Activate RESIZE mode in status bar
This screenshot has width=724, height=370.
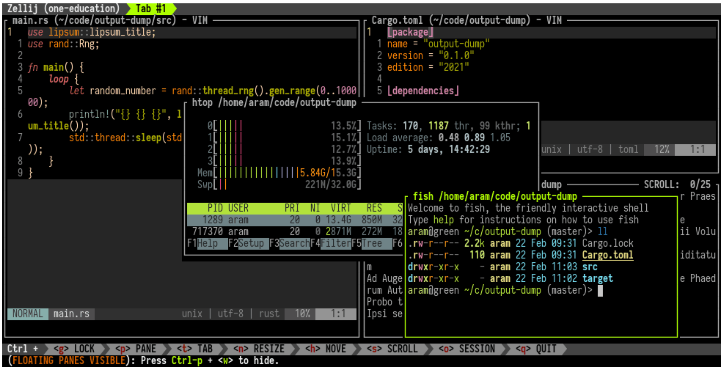259,349
